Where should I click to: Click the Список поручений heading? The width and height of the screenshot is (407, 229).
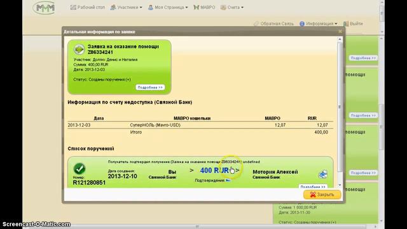[x=91, y=148]
